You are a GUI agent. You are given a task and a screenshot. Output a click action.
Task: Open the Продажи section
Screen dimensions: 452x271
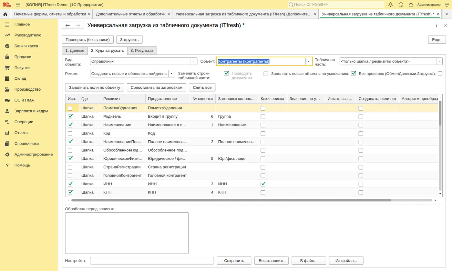[x=23, y=57]
